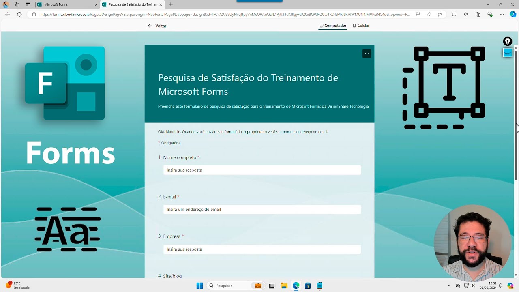Activate Read aloud icon in address bar
Image resolution: width=519 pixels, height=292 pixels.
429,14
